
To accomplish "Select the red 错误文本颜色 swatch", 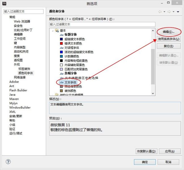I will (61, 43).
